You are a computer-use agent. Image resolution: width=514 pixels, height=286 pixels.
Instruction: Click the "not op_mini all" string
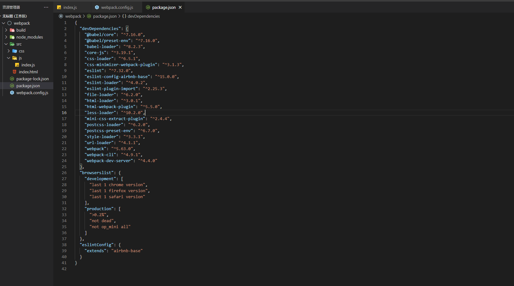pyautogui.click(x=110, y=227)
